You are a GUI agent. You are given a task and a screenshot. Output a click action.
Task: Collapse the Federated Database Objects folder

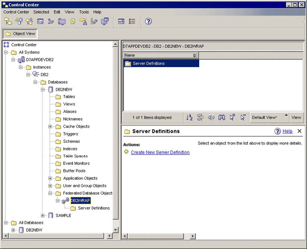[50, 193]
